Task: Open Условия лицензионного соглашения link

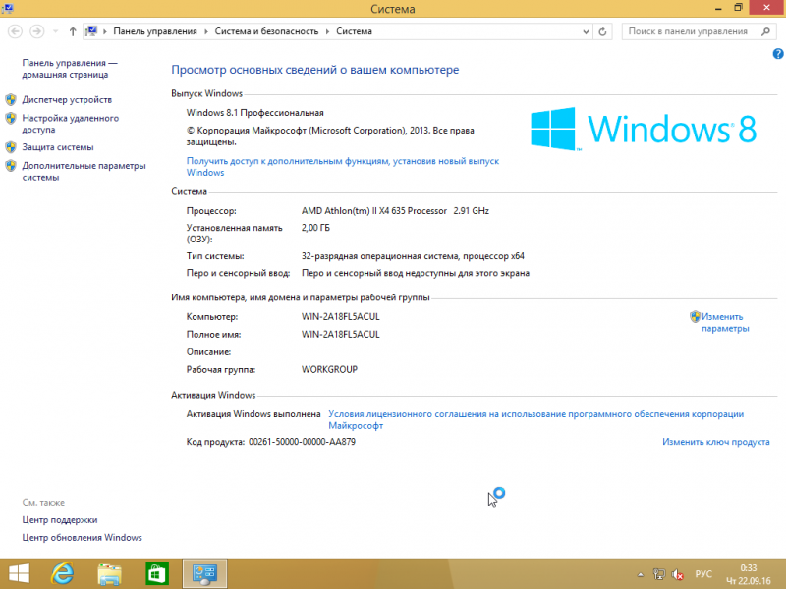Action: coord(535,420)
